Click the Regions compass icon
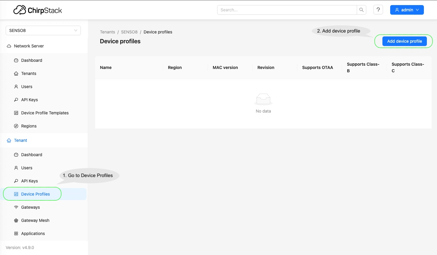 point(16,126)
